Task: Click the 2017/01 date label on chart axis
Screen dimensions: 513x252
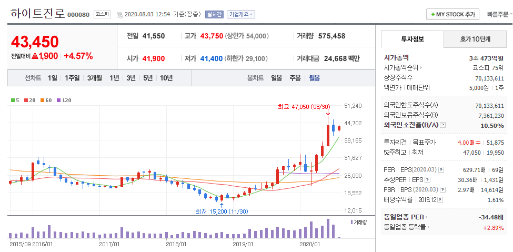Action: 109,244
